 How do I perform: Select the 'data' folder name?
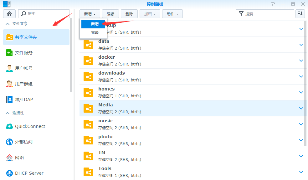[104, 41]
